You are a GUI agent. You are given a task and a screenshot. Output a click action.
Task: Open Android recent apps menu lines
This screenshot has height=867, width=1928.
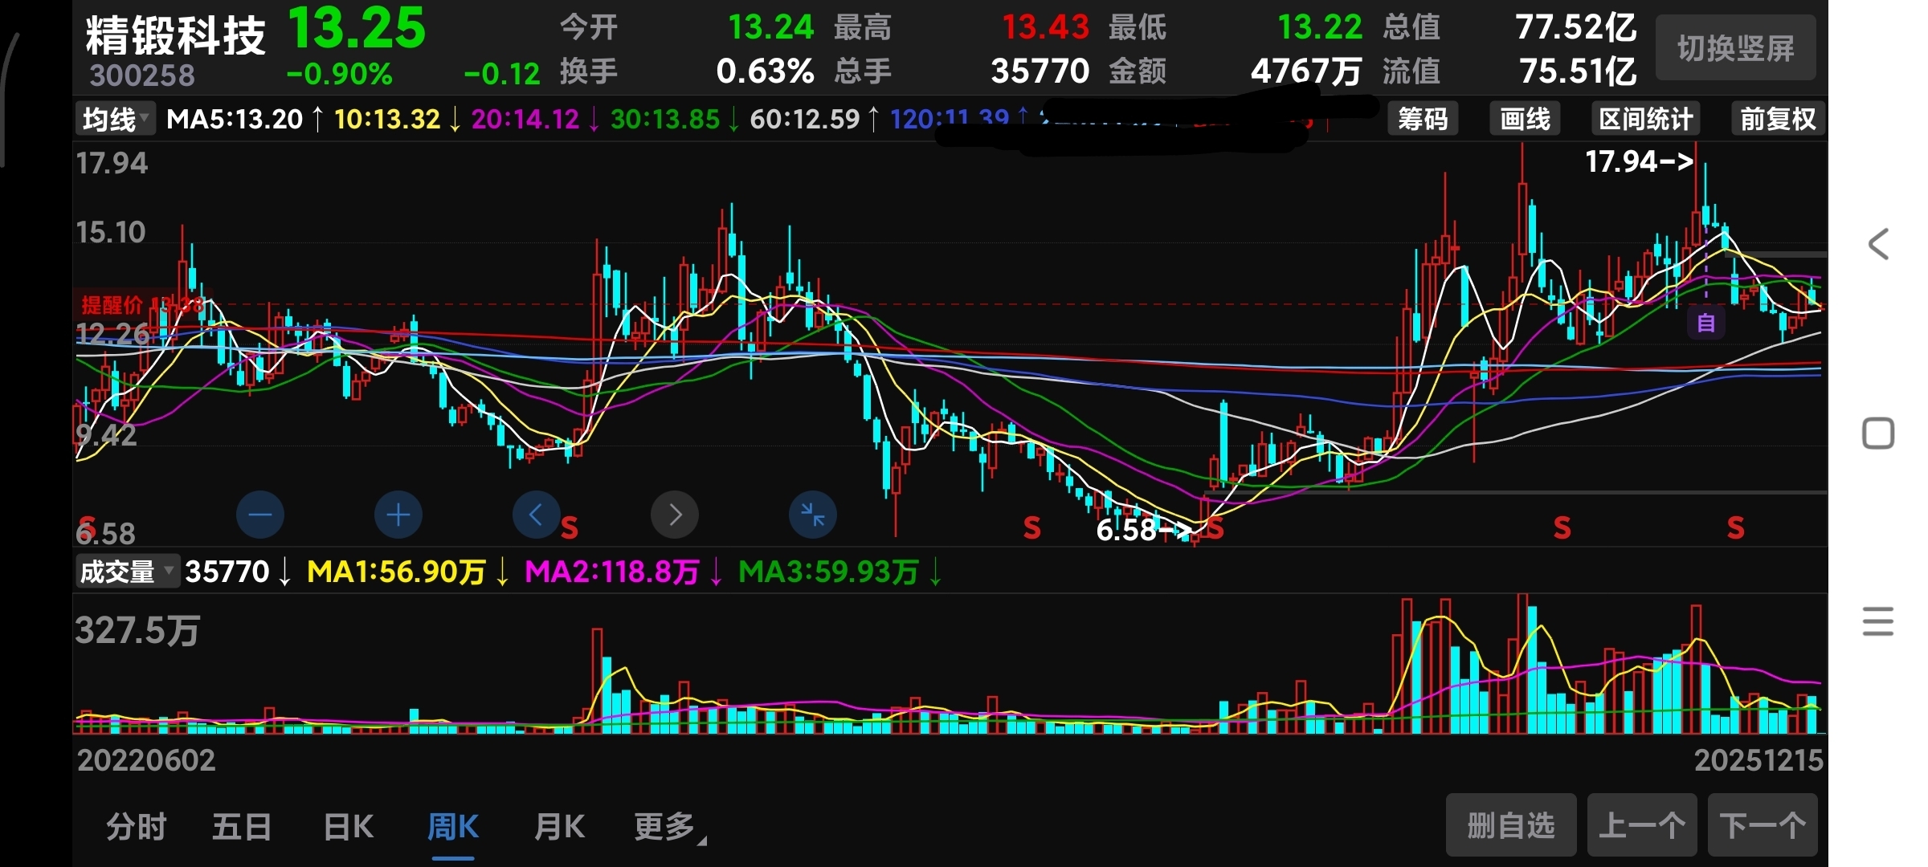[x=1877, y=621]
